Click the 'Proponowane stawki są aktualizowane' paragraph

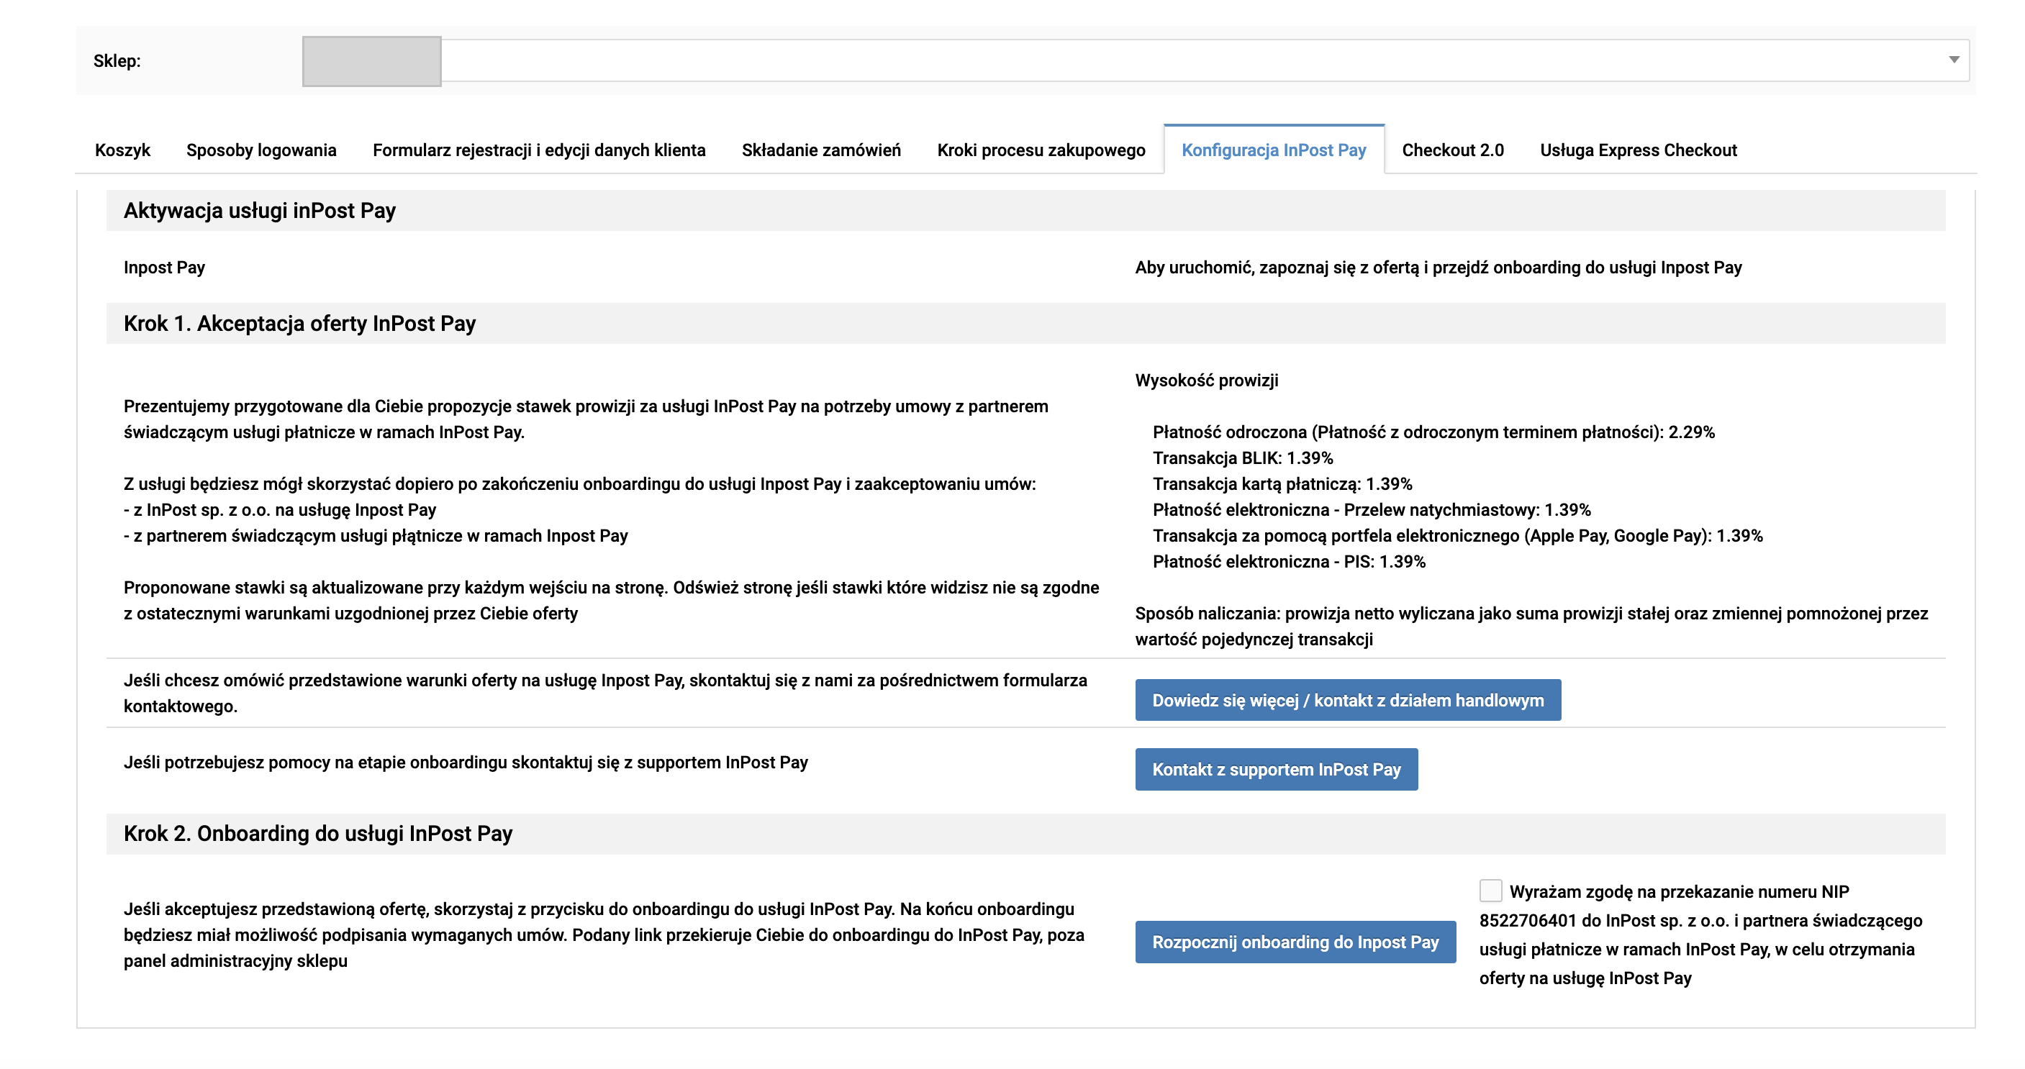coord(611,601)
